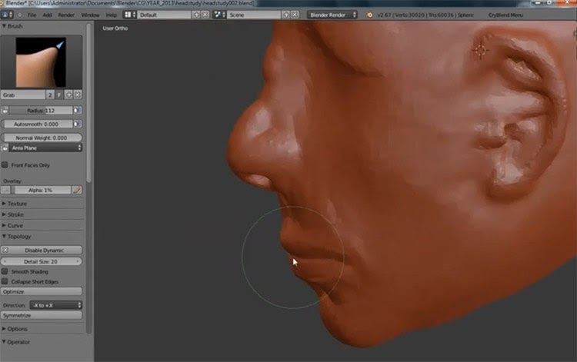Open the Render menu

click(66, 15)
